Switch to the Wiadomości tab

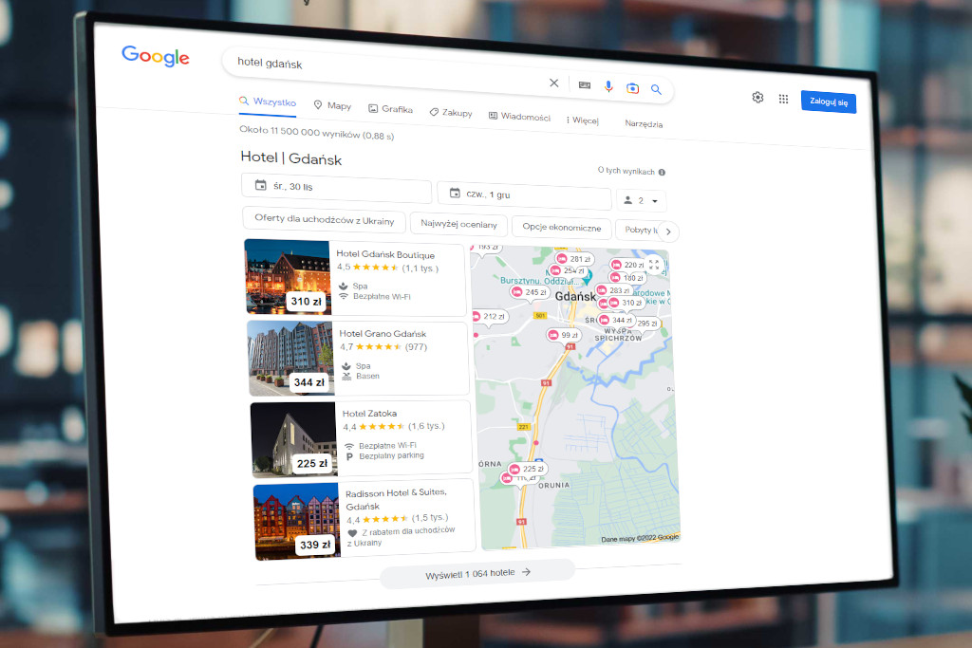(x=519, y=116)
